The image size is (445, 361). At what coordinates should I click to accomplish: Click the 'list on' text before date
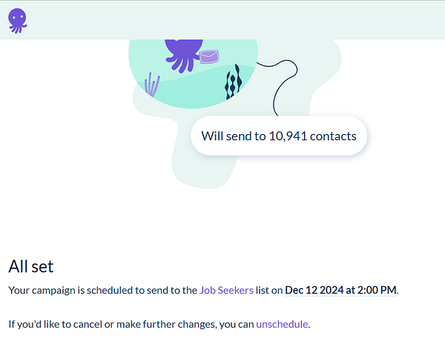click(x=269, y=290)
